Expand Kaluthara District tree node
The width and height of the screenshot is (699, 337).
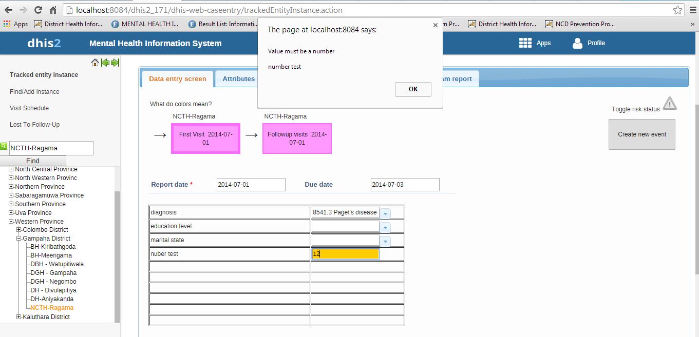[x=19, y=317]
